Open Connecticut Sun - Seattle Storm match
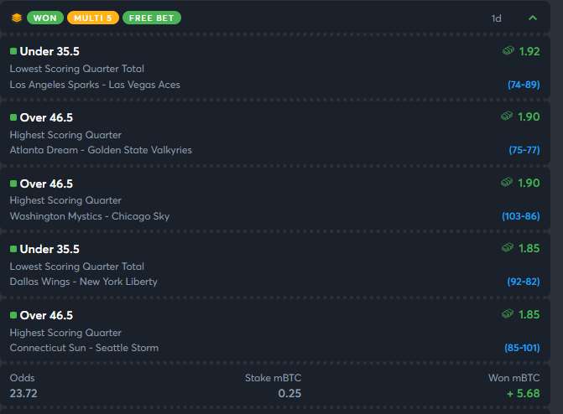Image resolution: width=563 pixels, height=414 pixels. [x=84, y=348]
